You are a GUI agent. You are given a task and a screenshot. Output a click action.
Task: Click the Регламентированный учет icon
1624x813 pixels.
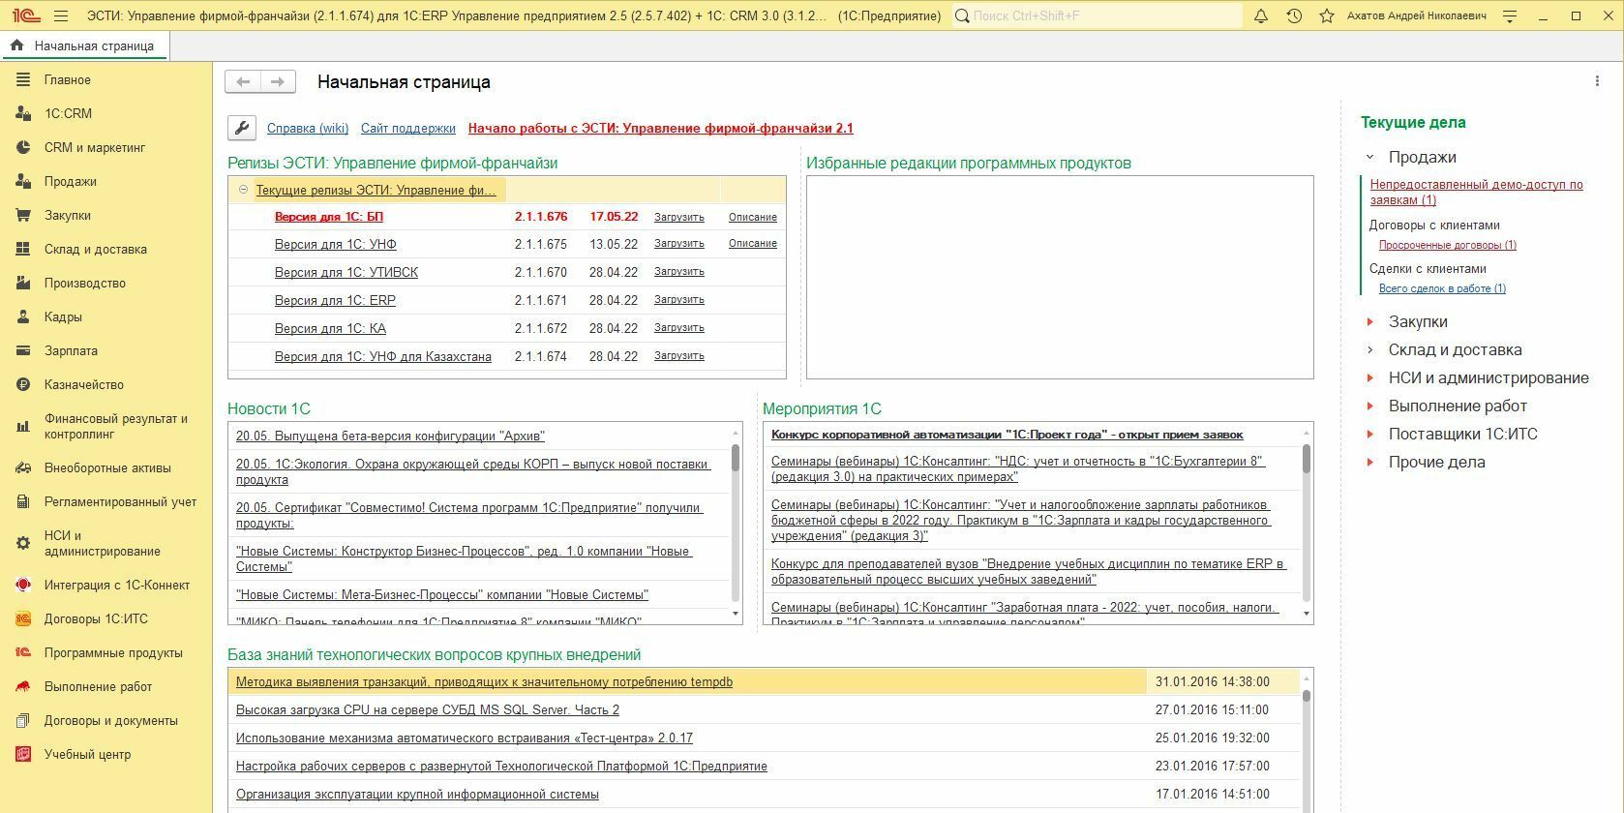tap(23, 501)
